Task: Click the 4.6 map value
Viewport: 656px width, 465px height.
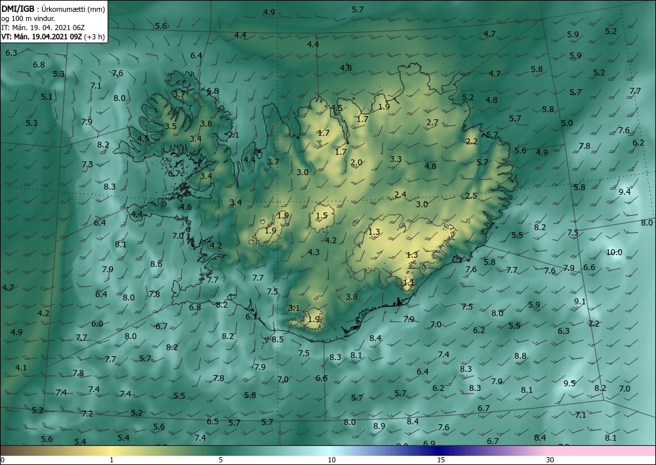Action: coord(186,207)
